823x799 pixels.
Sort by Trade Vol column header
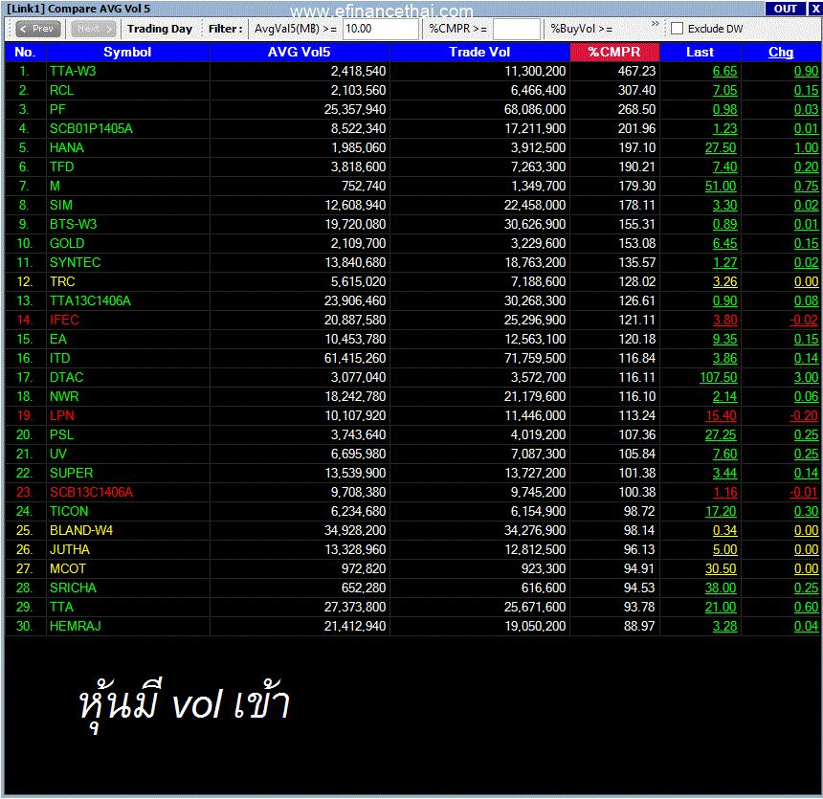click(479, 52)
